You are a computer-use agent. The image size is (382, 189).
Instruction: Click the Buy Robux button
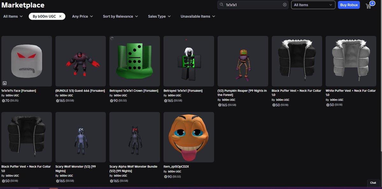349,5
